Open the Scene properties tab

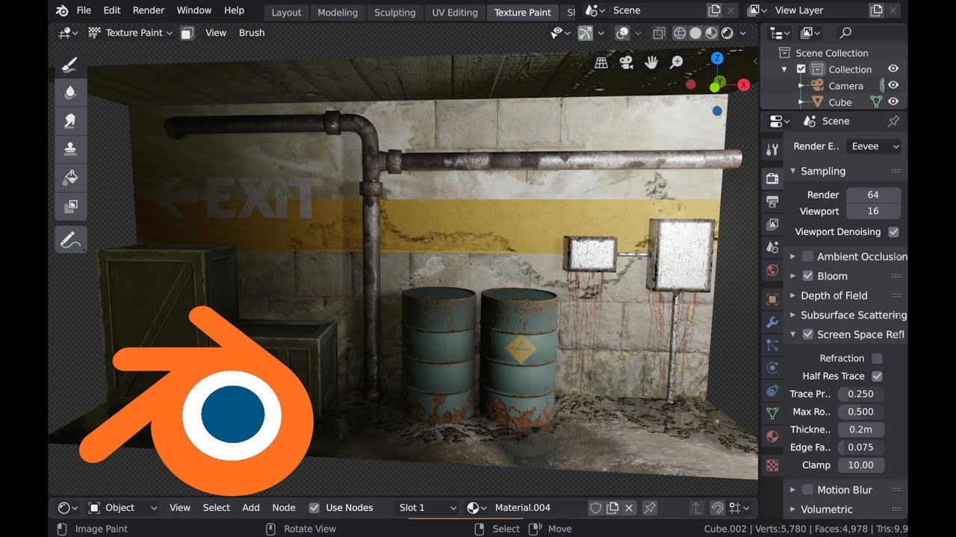[772, 248]
